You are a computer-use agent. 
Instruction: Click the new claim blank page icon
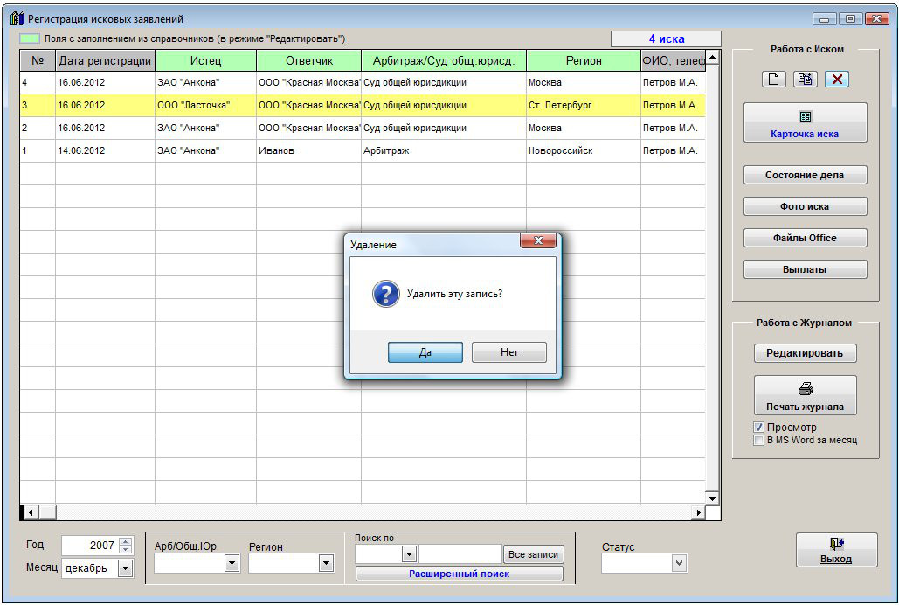click(x=773, y=80)
